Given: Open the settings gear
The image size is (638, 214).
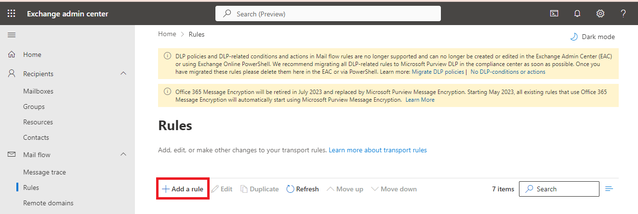Looking at the screenshot, I should click(x=600, y=13).
